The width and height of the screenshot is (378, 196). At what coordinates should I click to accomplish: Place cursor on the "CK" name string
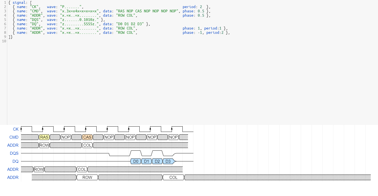34,7
